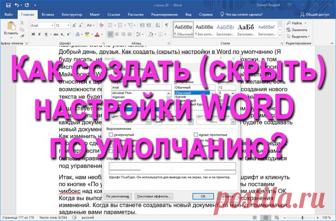Align text left
Image resolution: width=336 pixels, height=221 pixels.
[110, 34]
